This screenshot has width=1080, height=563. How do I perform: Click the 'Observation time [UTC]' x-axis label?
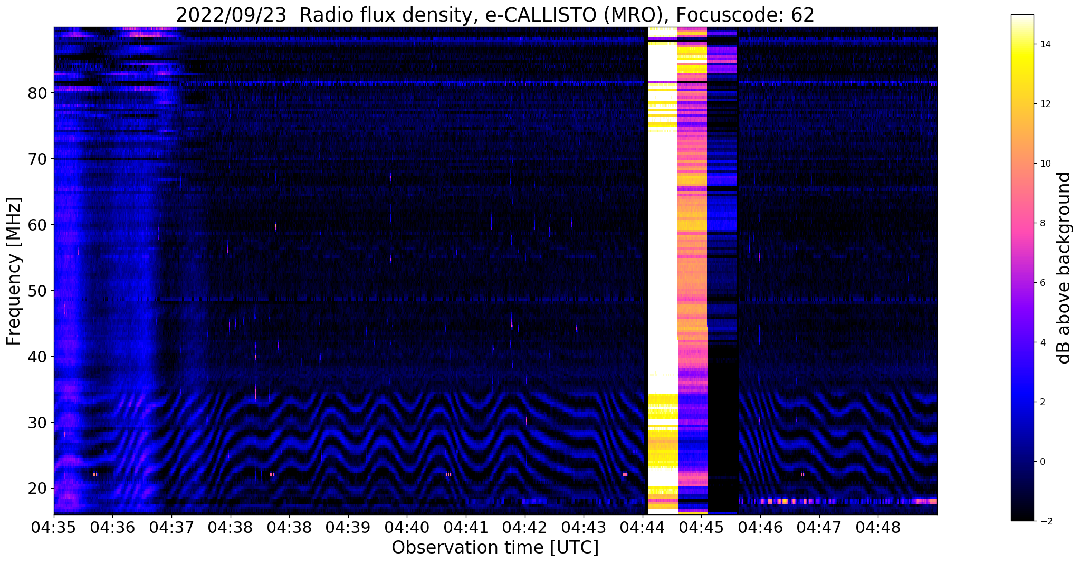pos(495,548)
